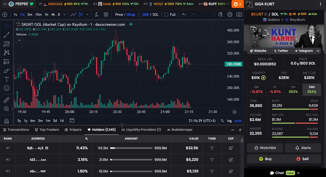The height and width of the screenshot is (177, 326).
Task: Filter transactions for holder H2w...PGF
Action: click(x=212, y=171)
